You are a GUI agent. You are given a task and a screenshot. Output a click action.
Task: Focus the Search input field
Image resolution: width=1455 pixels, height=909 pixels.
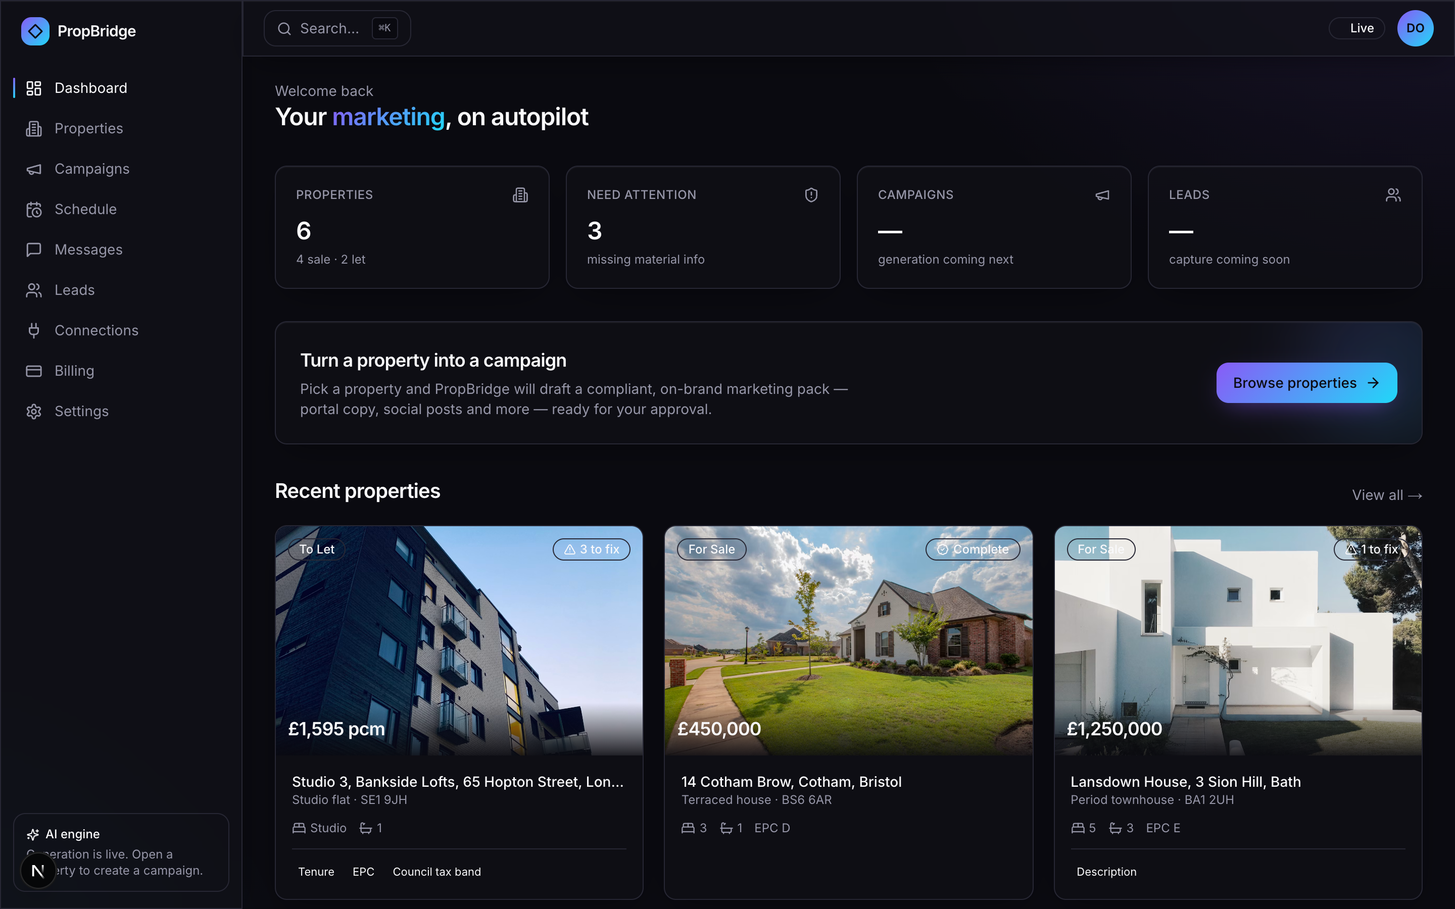tap(337, 28)
